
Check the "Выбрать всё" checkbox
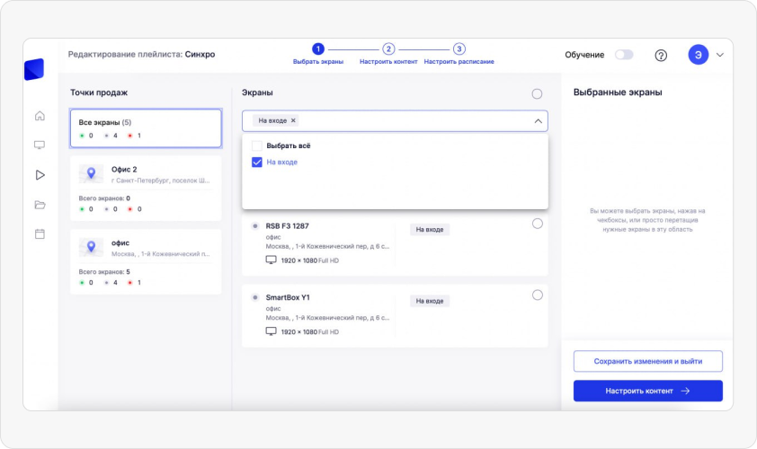point(257,145)
